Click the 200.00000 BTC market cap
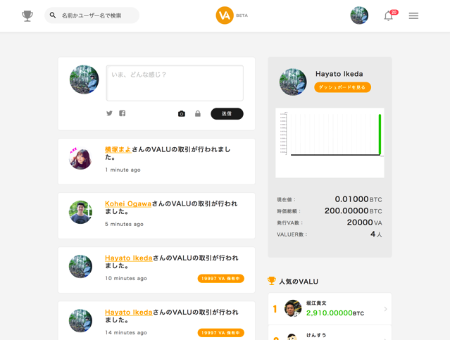This screenshot has width=450, height=340. point(353,211)
